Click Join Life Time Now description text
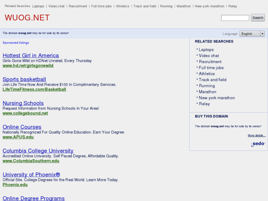Viewport: 268px width, 201px height. point(59,84)
